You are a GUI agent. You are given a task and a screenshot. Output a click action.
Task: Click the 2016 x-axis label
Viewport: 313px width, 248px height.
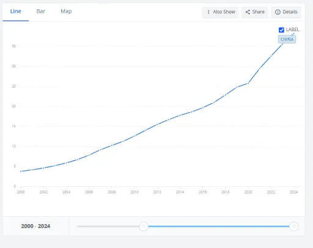coord(202,192)
